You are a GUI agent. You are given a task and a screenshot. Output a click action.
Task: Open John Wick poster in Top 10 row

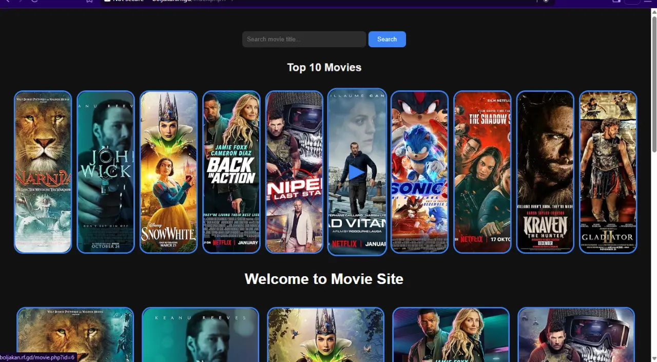coord(106,172)
